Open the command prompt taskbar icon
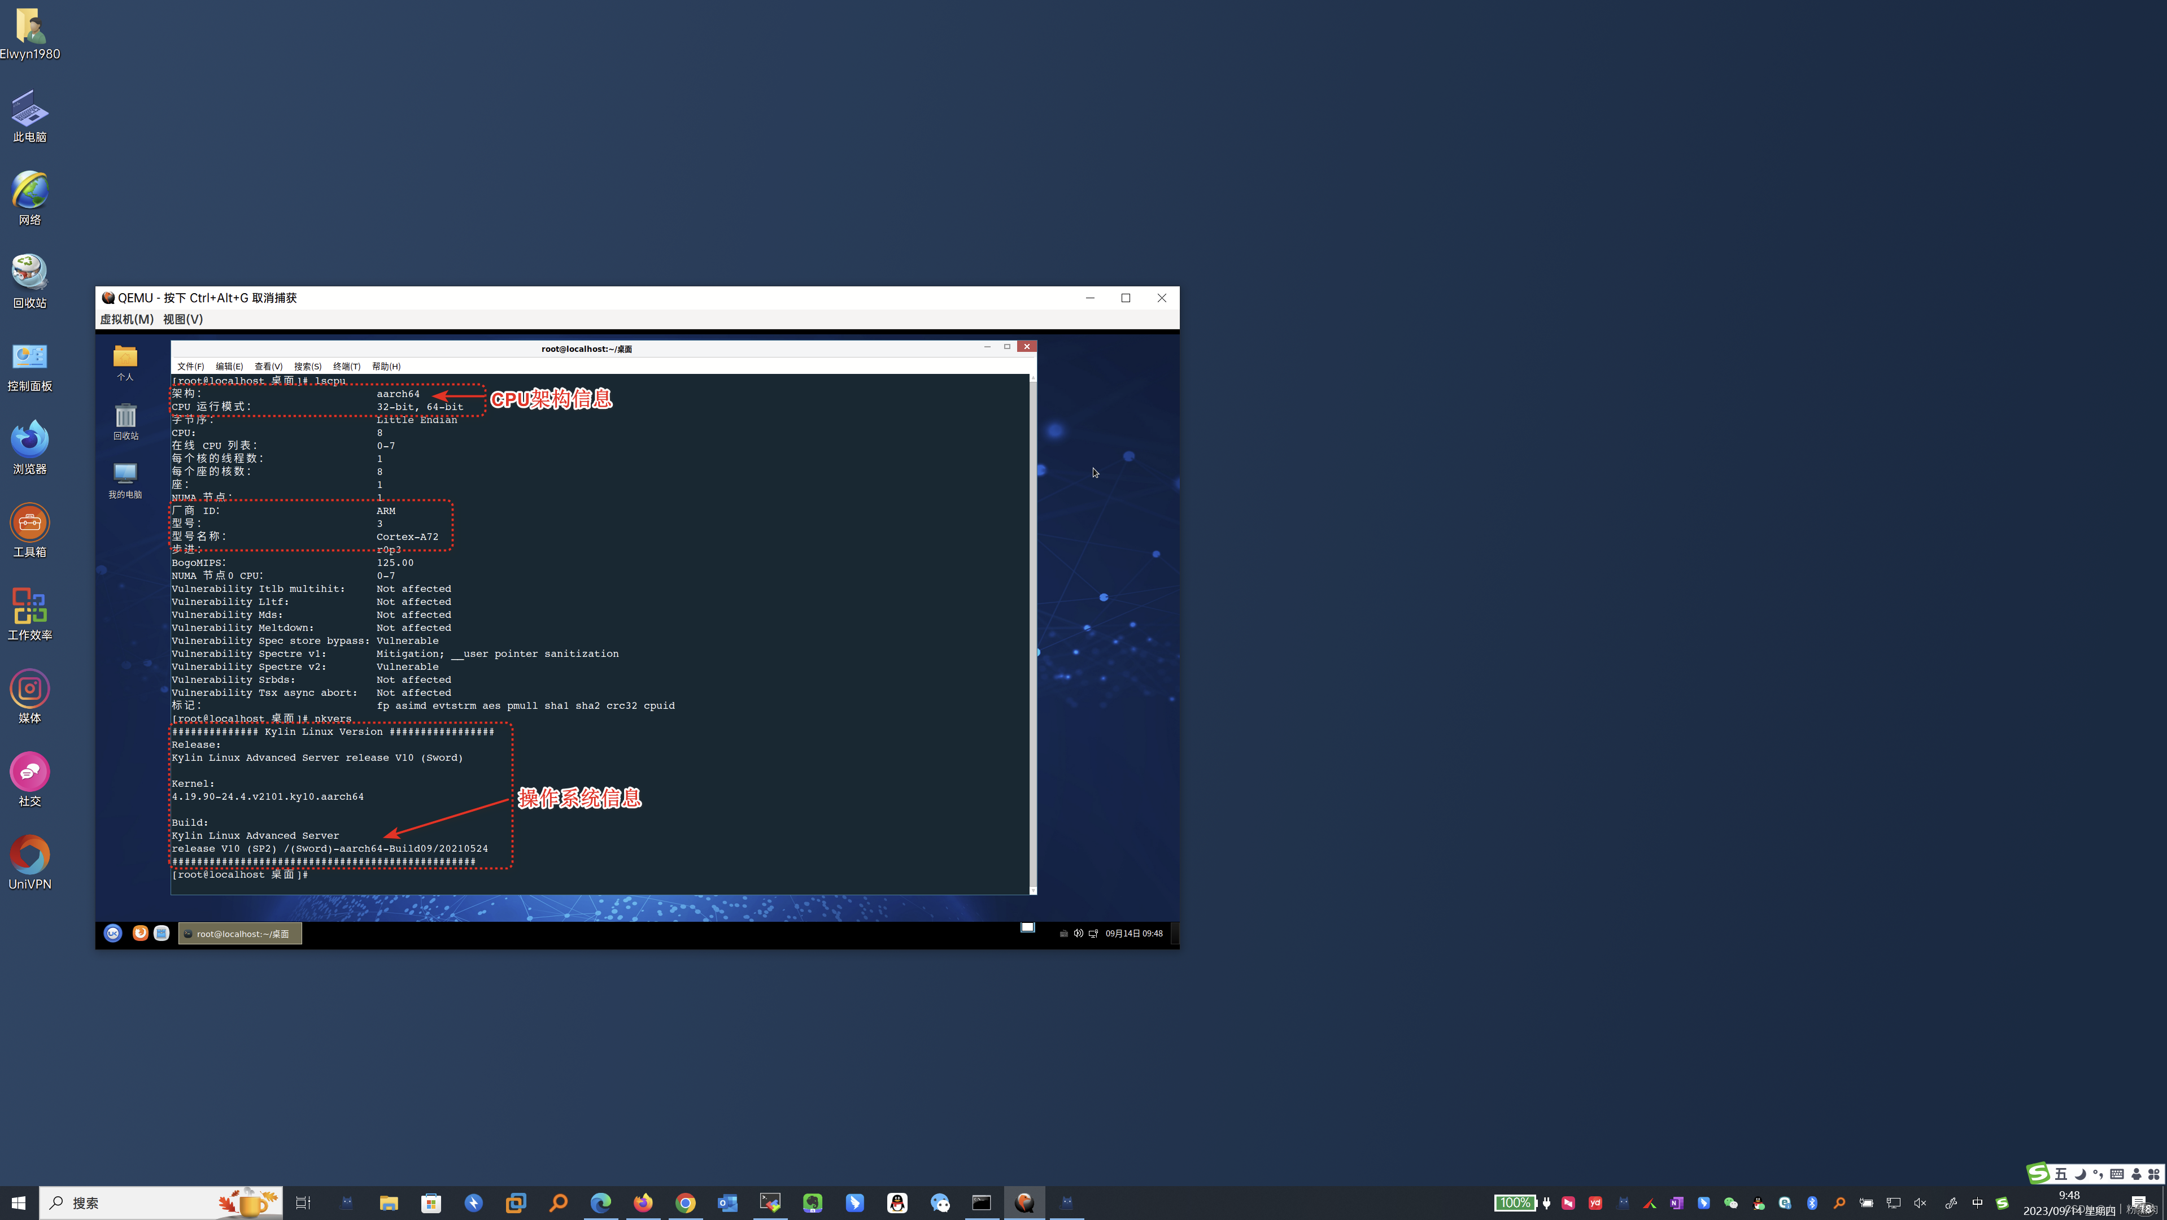The image size is (2167, 1220). point(982,1203)
